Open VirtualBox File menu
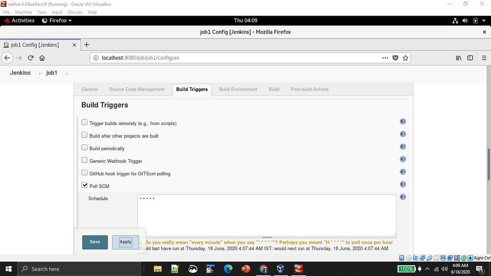Viewport: 491px width, 276px height. [x=6, y=12]
